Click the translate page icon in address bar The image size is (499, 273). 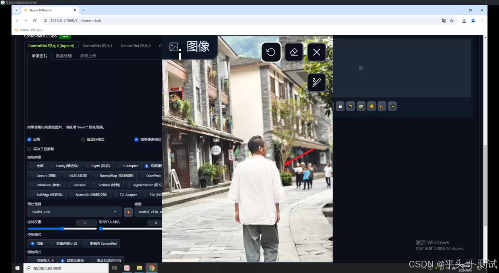444,21
